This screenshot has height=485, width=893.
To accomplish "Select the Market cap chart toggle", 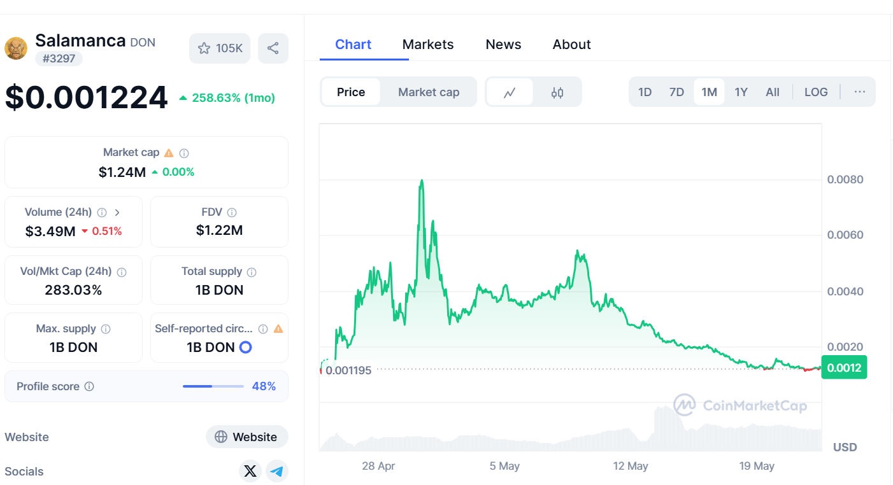I will tap(429, 92).
